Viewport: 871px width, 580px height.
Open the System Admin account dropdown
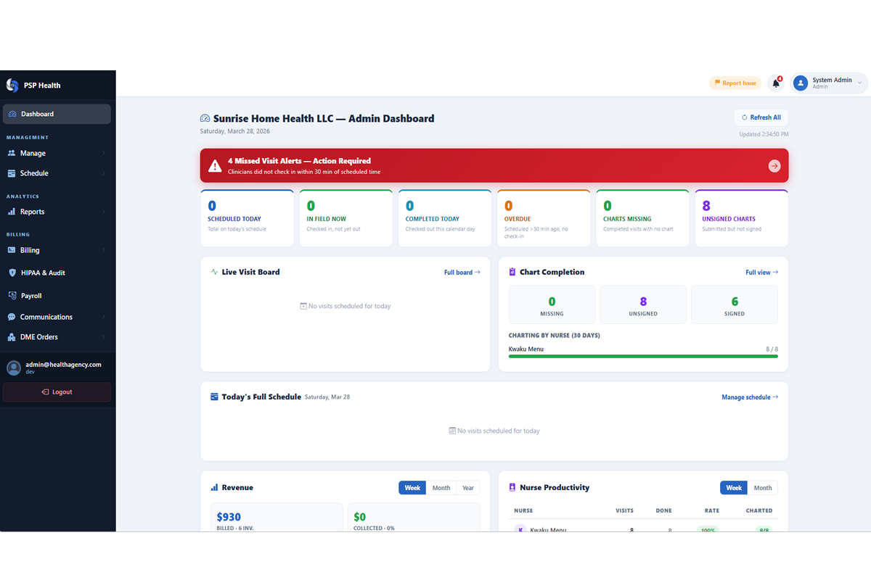[827, 83]
